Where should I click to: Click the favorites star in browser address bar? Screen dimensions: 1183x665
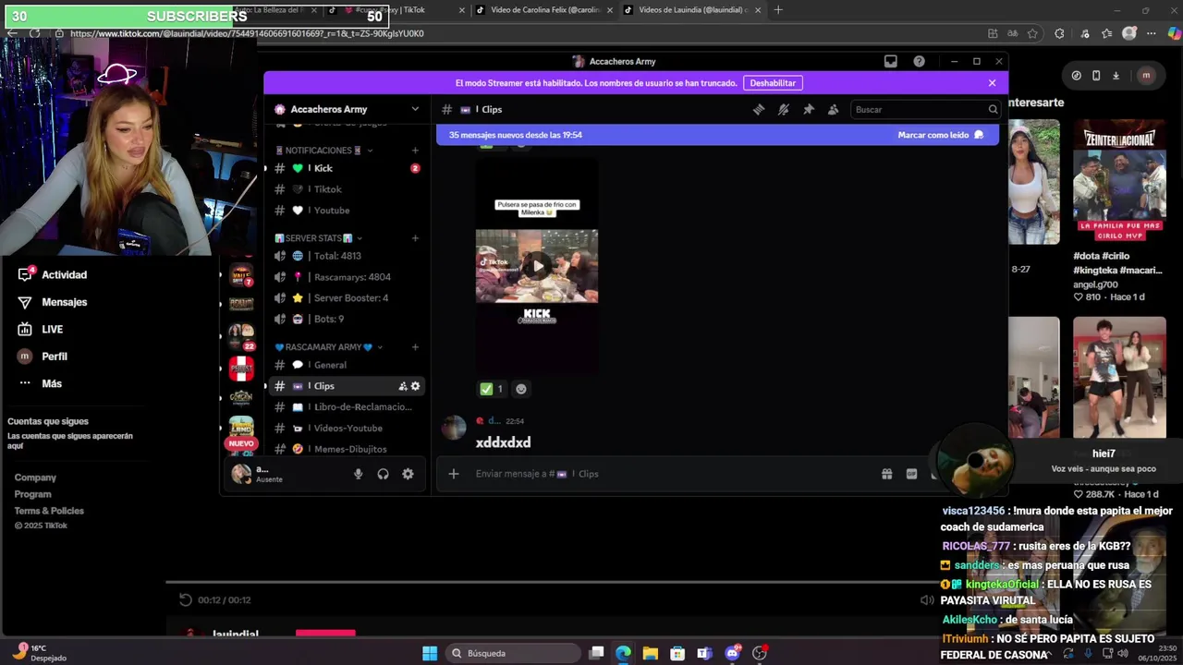[1032, 33]
